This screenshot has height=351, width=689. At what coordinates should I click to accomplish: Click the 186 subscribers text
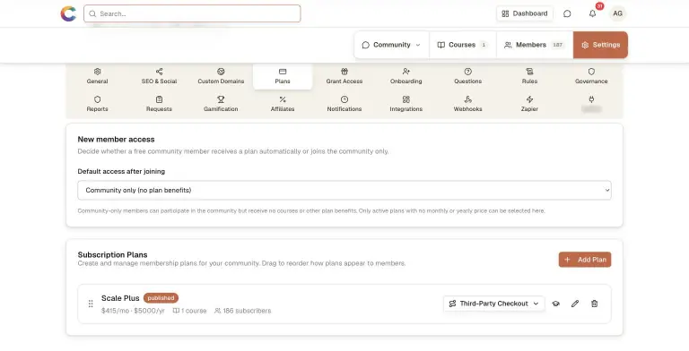242,311
